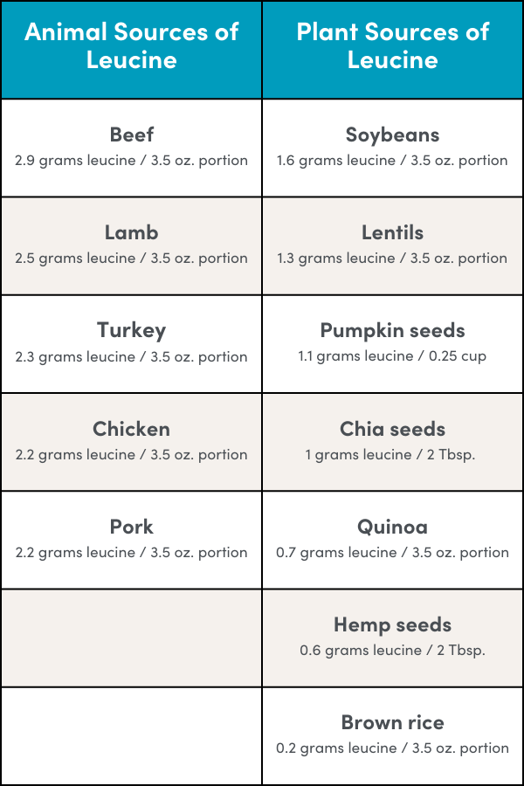Select the Chicken heading
This screenshot has width=524, height=786.
[x=131, y=429]
